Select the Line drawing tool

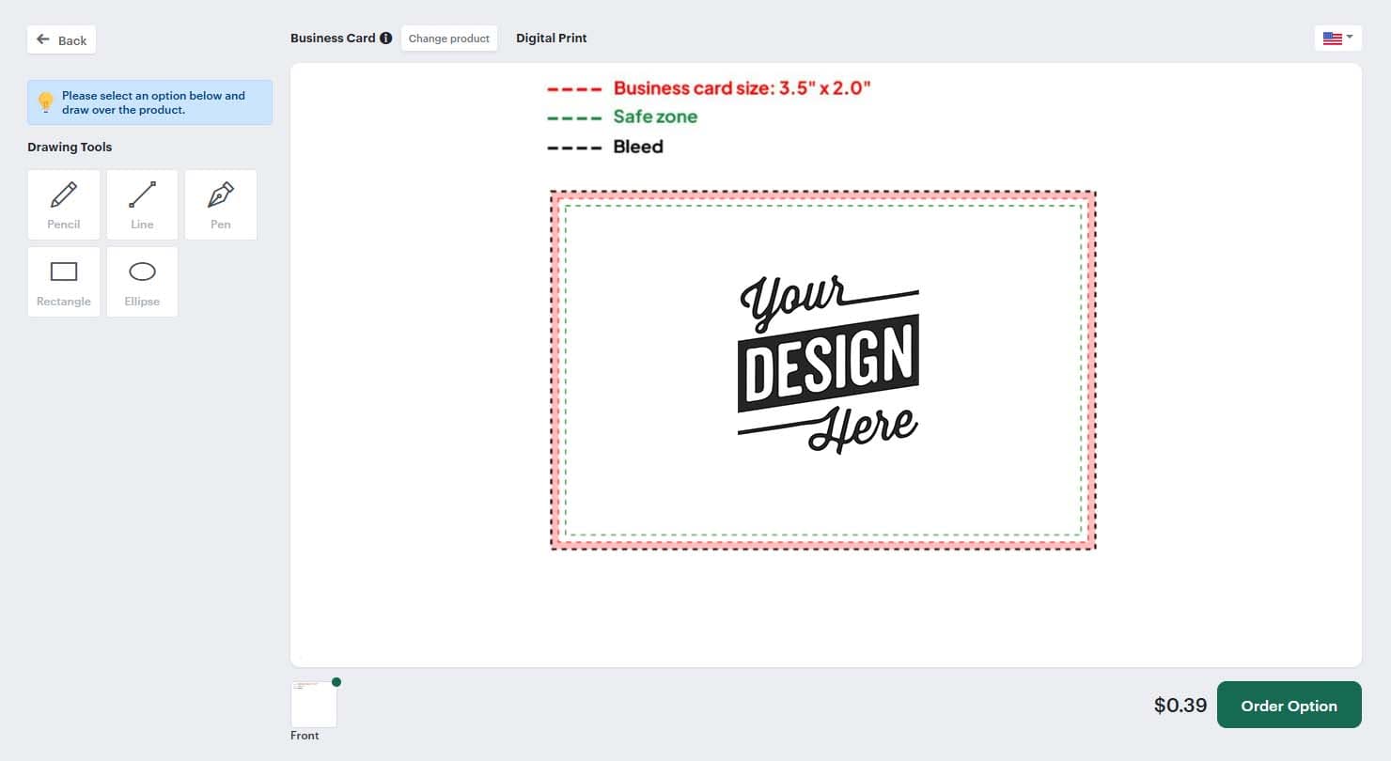pos(142,205)
